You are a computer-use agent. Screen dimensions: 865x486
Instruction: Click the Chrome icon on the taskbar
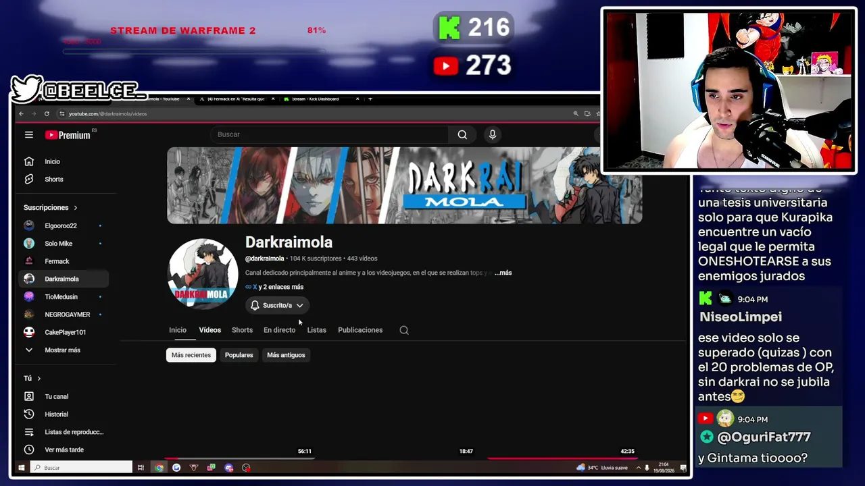(x=159, y=468)
